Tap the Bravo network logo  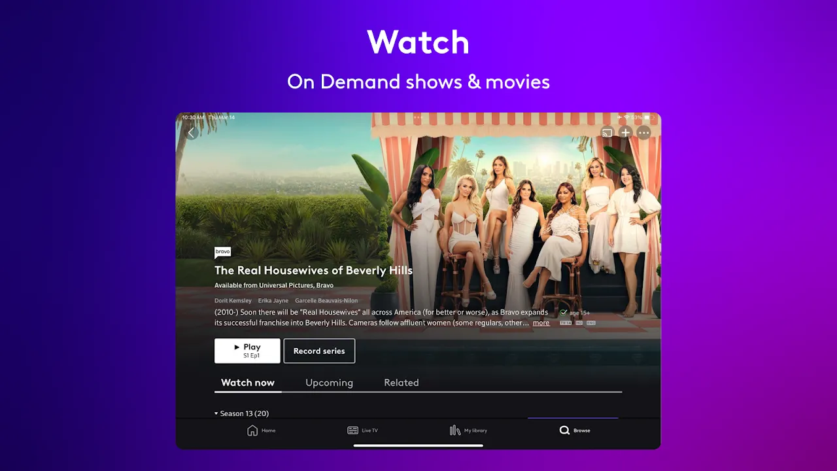[x=222, y=252]
